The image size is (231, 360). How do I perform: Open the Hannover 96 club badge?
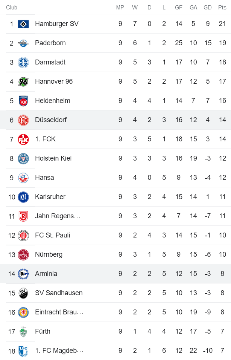pos(24,81)
